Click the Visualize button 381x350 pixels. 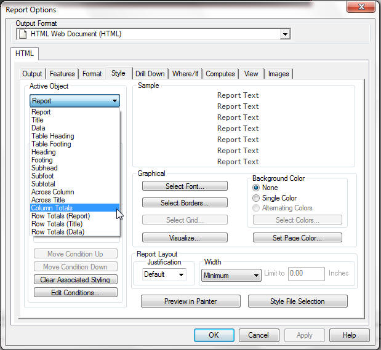[x=185, y=237]
